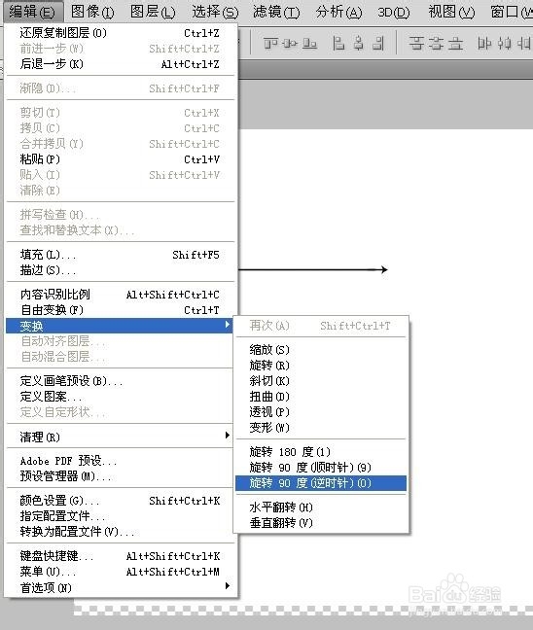Viewport: 533px width, 630px height.
Task: Click the Distribute Horizontal Centers icon
Action: click(x=504, y=43)
